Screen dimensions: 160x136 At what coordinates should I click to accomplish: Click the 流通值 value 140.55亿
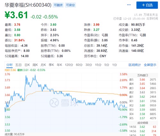pyautogui.click(x=138, y=51)
